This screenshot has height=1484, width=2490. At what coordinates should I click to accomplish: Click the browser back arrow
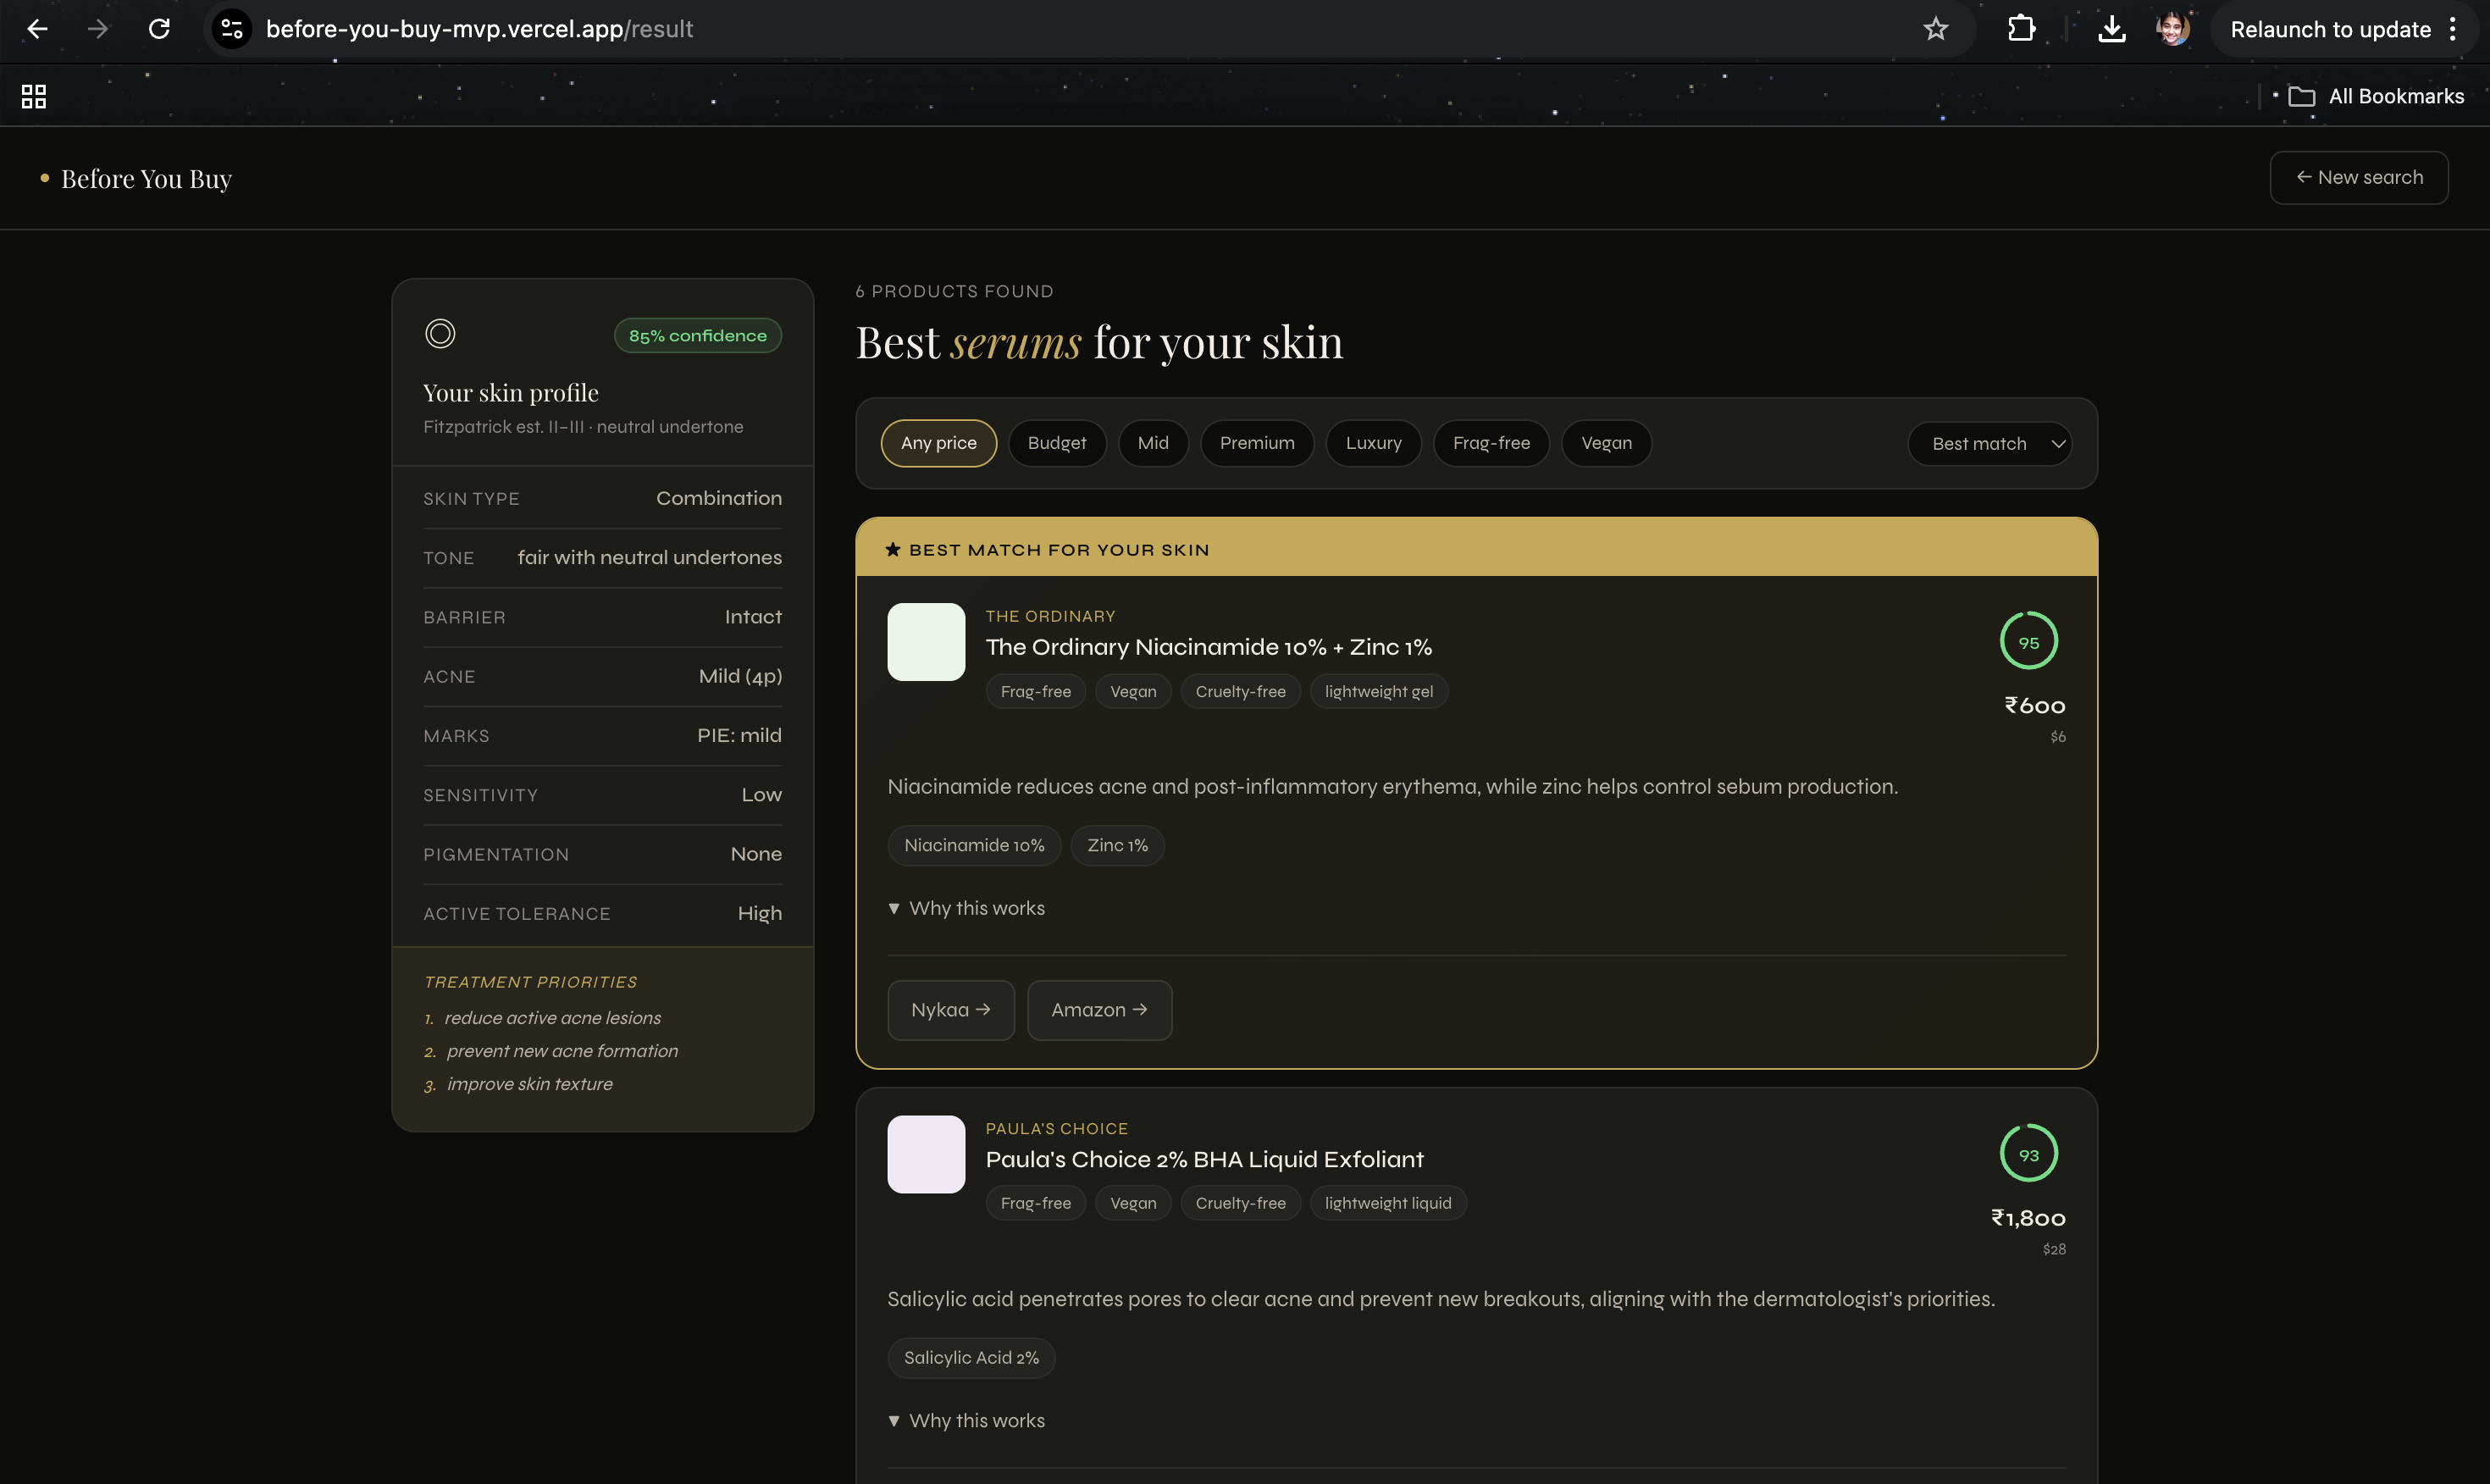37,29
